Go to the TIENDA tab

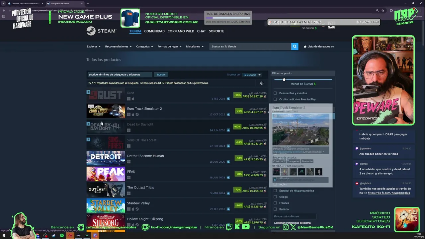[x=135, y=31]
